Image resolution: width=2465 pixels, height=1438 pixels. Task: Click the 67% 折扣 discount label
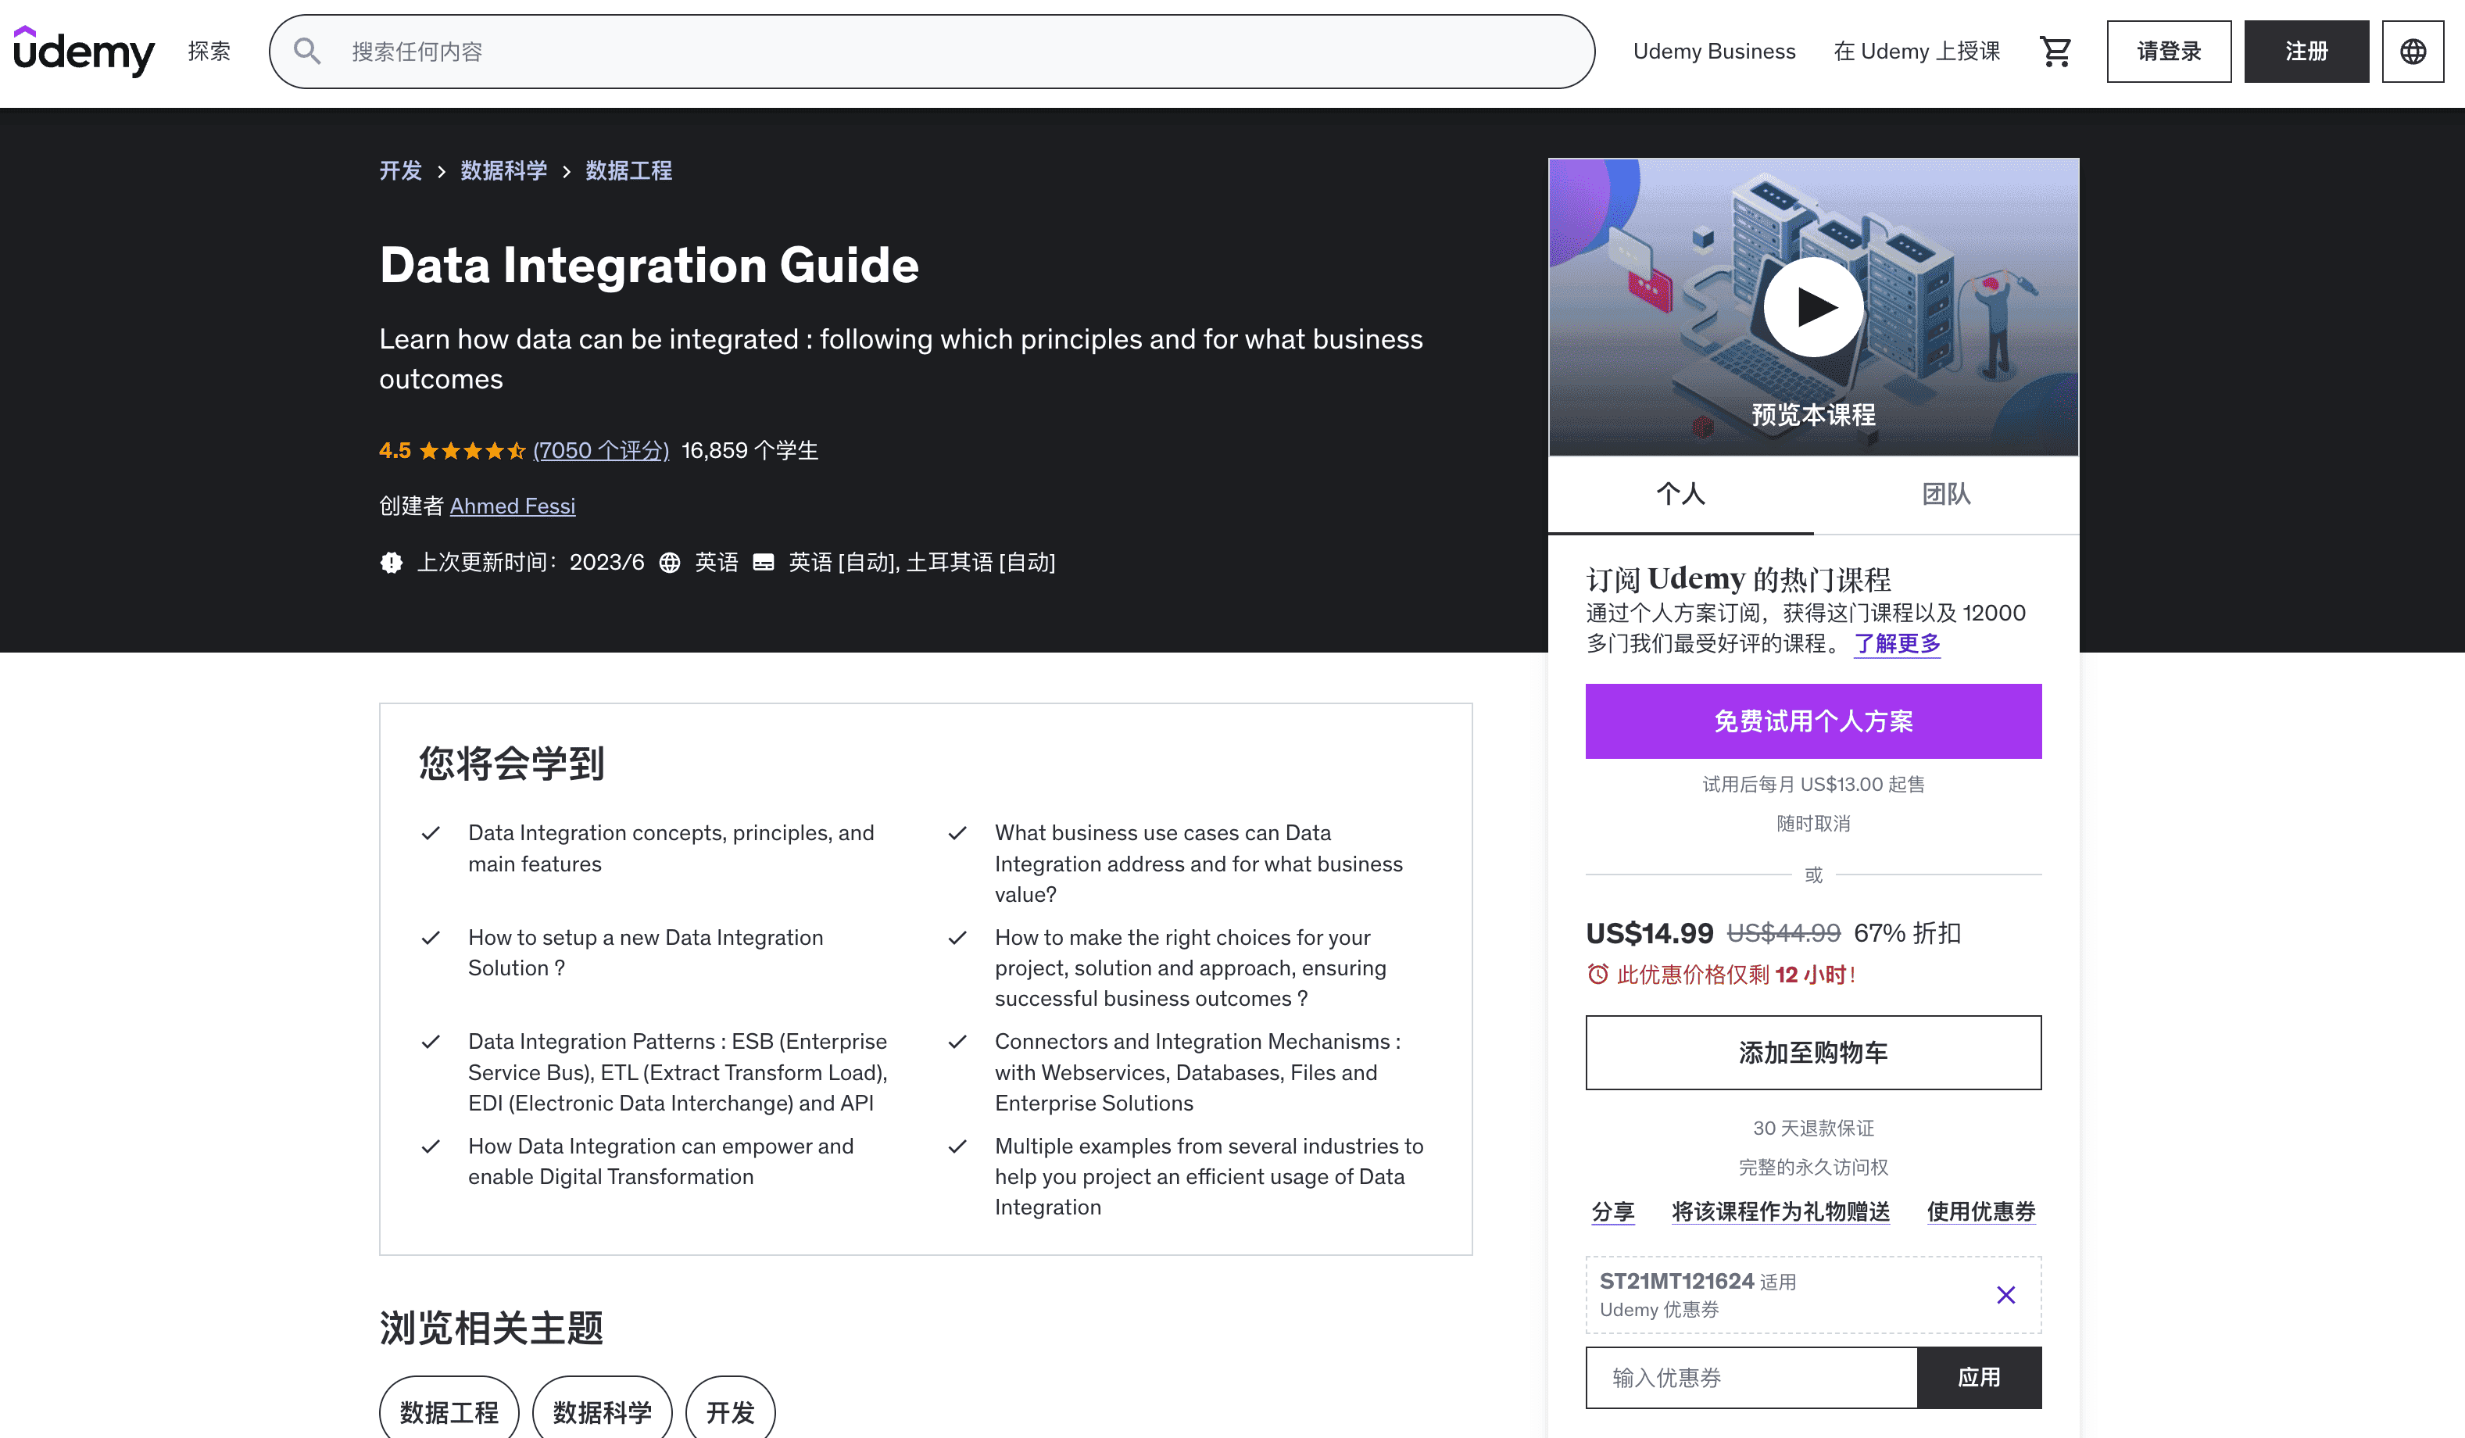click(1906, 933)
